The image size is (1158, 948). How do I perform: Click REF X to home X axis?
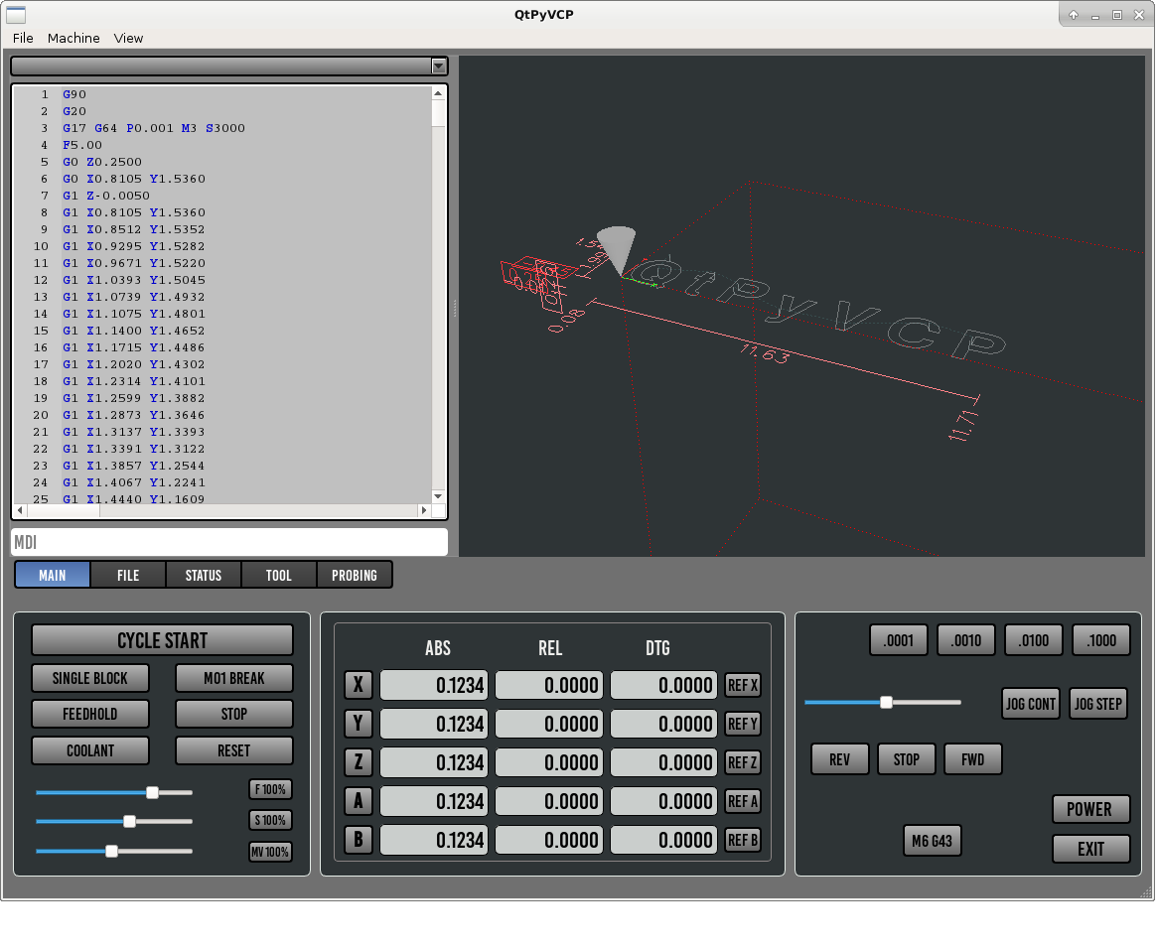tap(743, 685)
